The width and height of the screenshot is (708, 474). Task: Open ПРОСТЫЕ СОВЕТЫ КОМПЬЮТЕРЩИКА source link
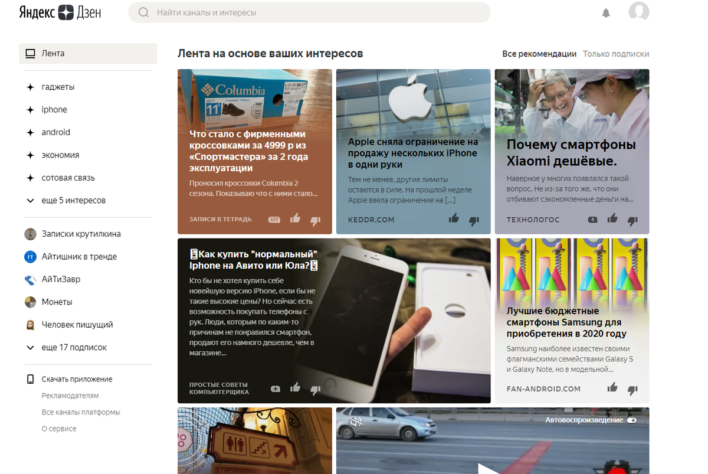coord(219,388)
